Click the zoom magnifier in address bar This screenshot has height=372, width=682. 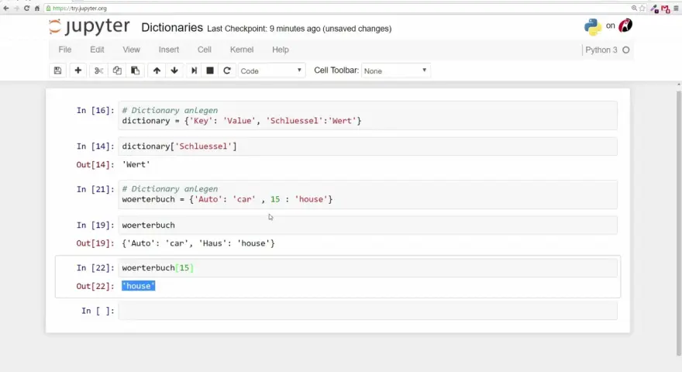click(634, 9)
